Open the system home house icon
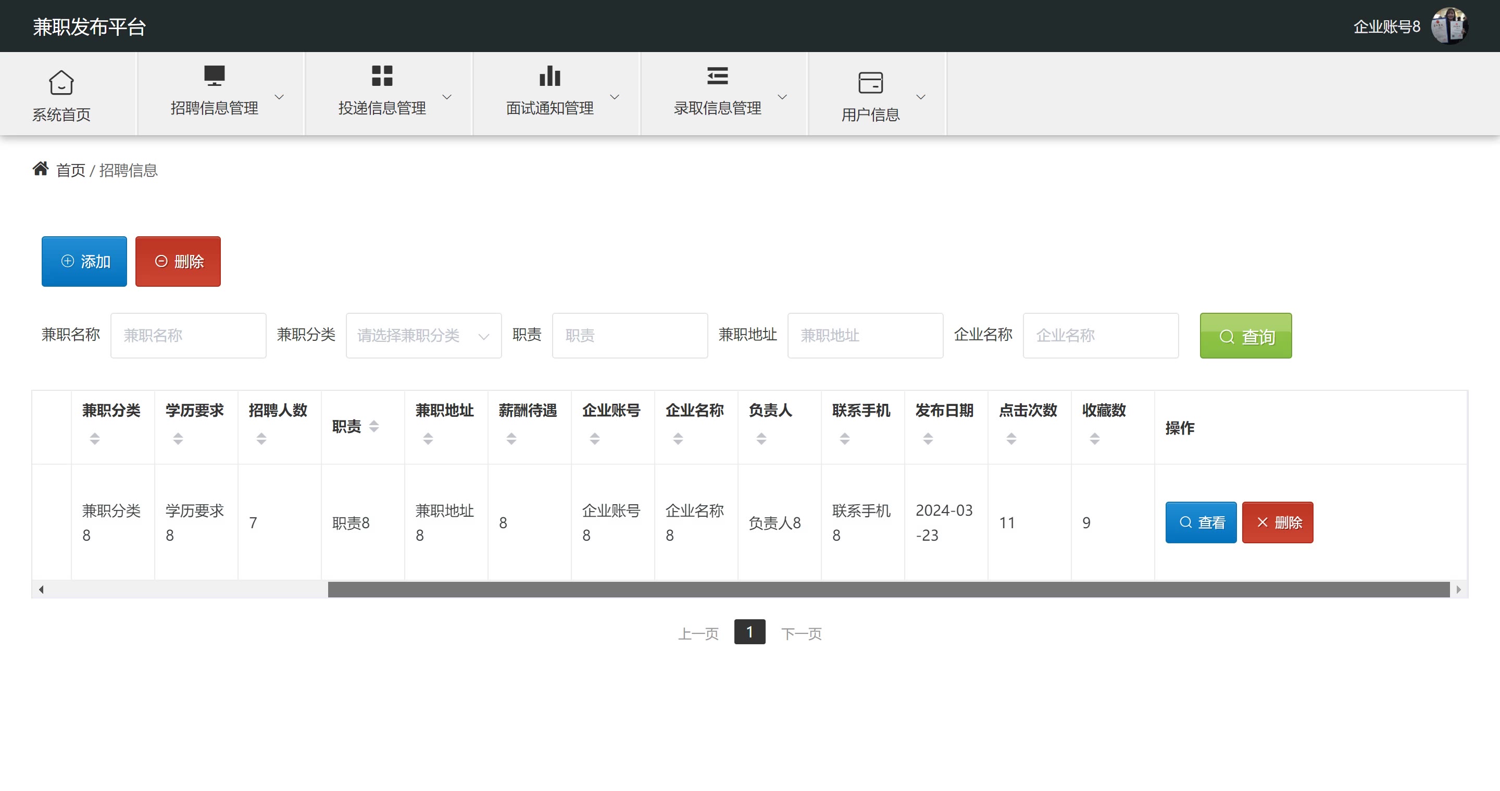Image resolution: width=1500 pixels, height=791 pixels. [x=61, y=82]
